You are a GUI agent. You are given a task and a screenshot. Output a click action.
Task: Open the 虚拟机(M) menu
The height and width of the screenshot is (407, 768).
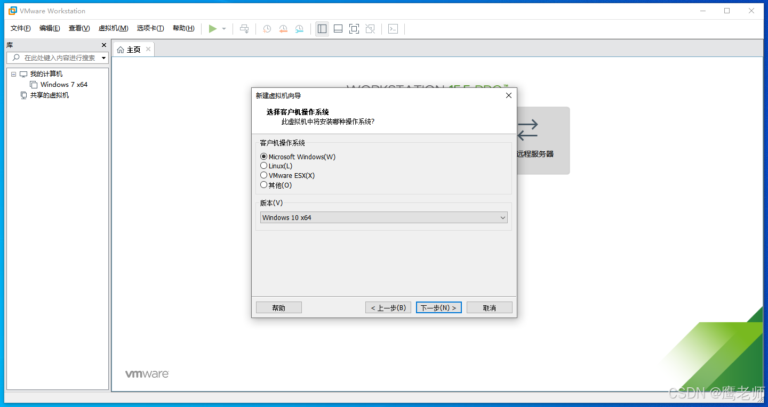click(113, 28)
